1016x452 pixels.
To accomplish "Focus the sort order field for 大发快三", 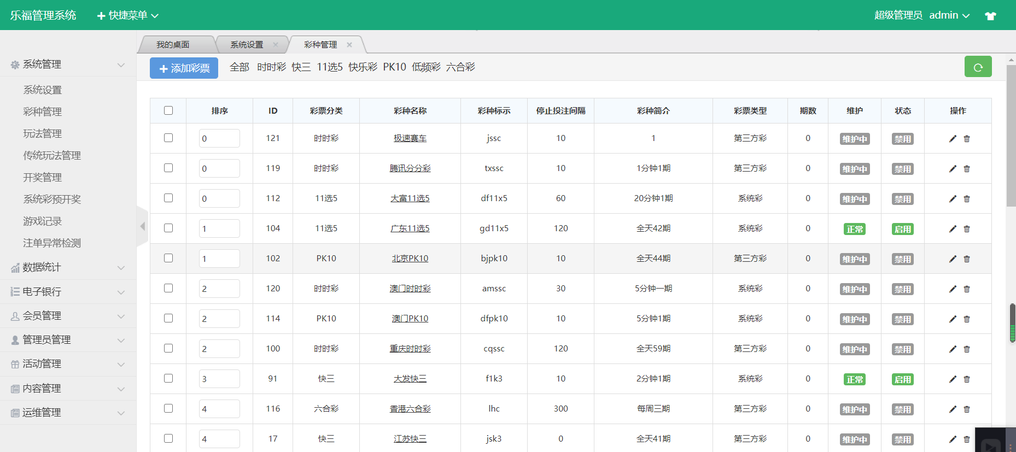I will click(219, 379).
